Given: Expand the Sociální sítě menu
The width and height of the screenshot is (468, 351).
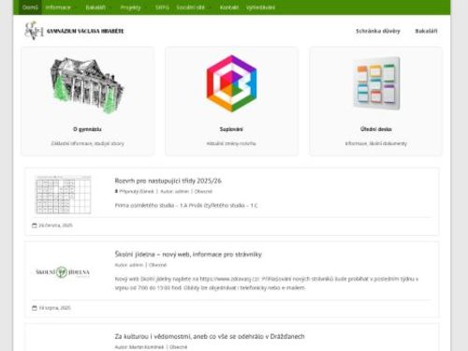Looking at the screenshot, I should pos(190,7).
